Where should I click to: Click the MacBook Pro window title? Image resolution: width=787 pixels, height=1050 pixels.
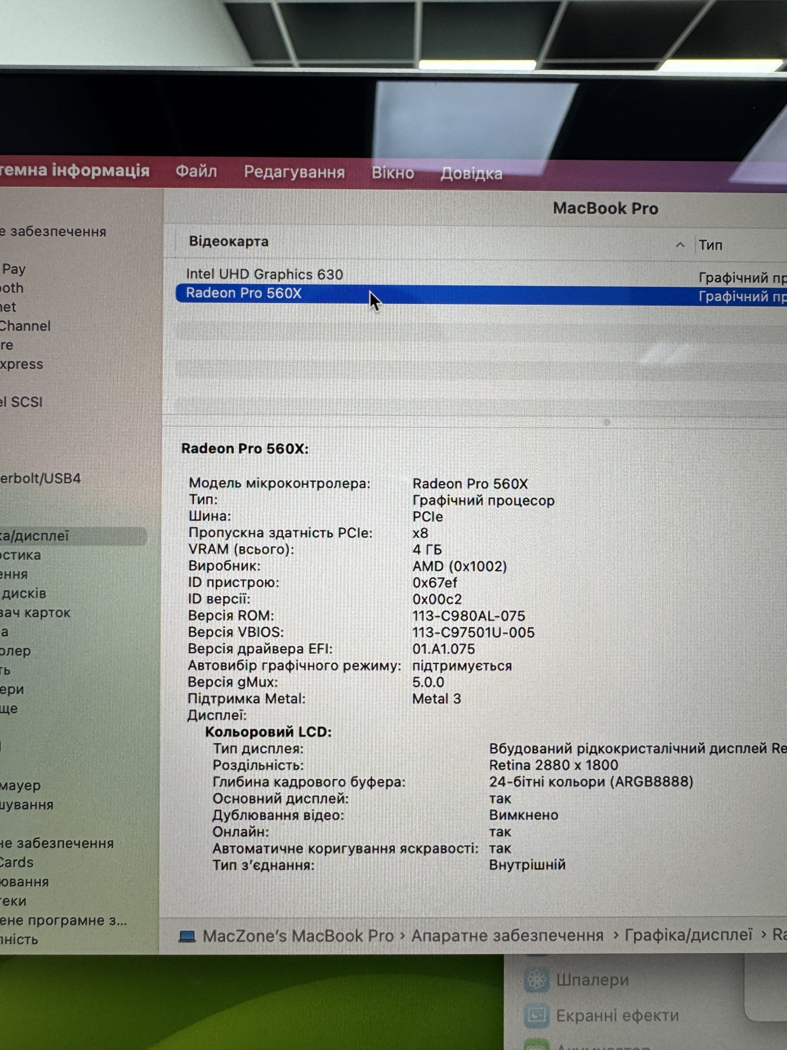605,208
